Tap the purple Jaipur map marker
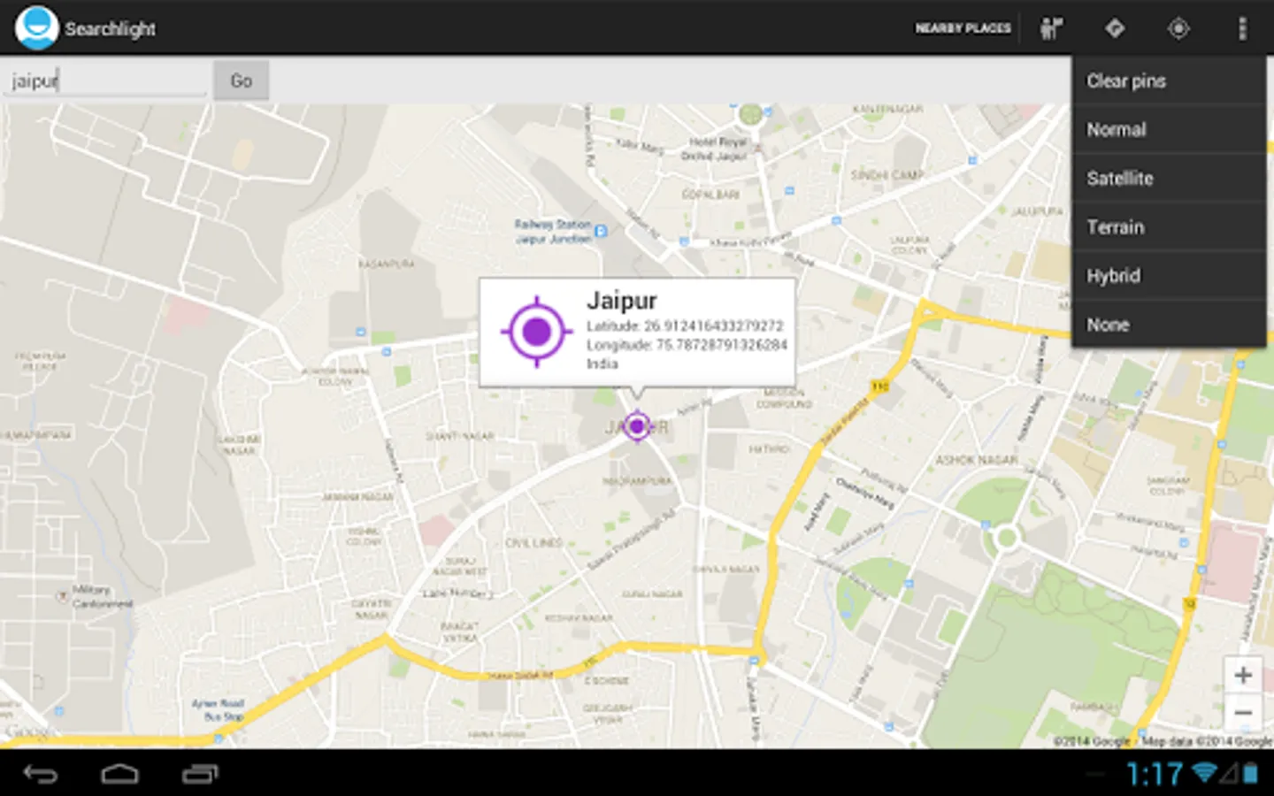 pos(638,426)
